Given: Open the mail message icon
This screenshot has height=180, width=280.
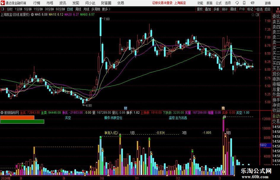Looking at the screenshot, I should click(252, 3).
